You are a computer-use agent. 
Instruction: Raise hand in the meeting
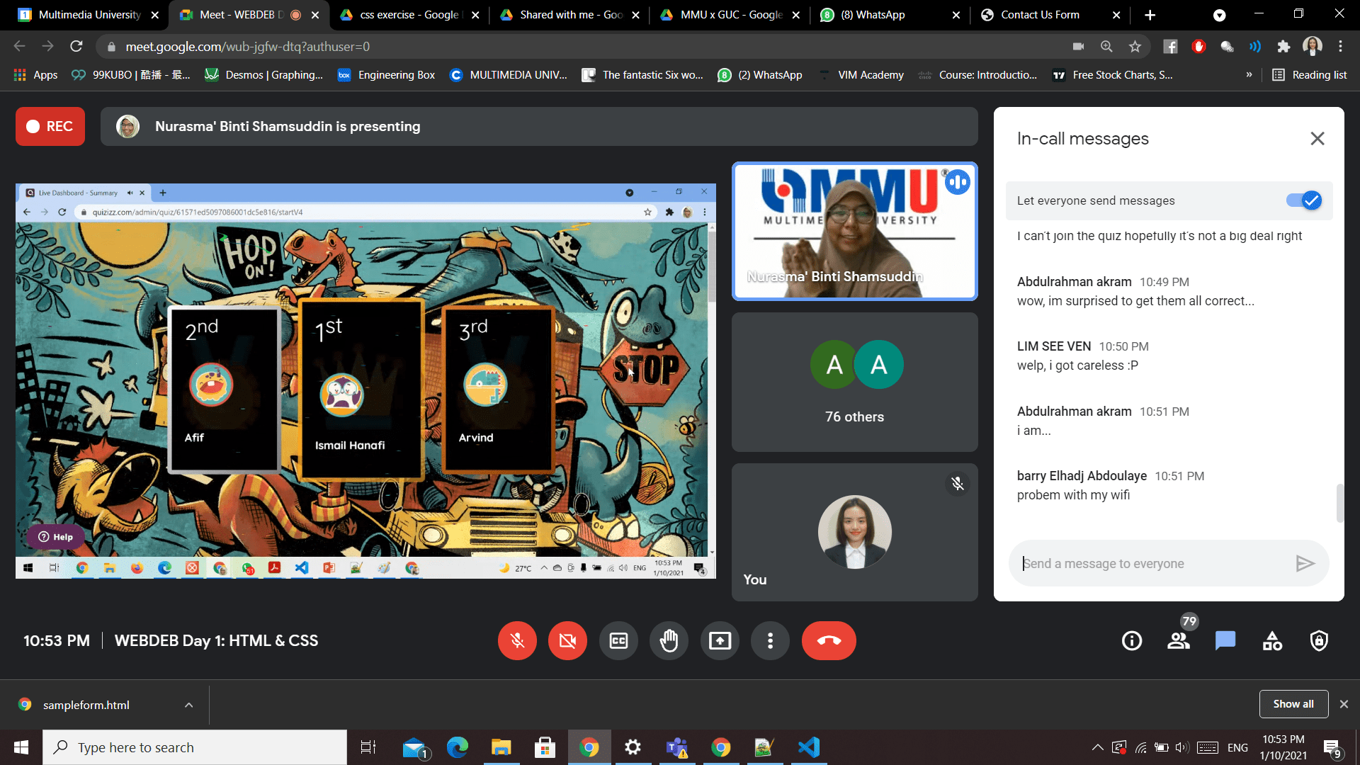point(669,641)
